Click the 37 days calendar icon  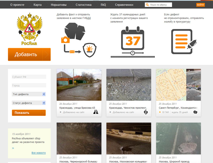(x=132, y=41)
